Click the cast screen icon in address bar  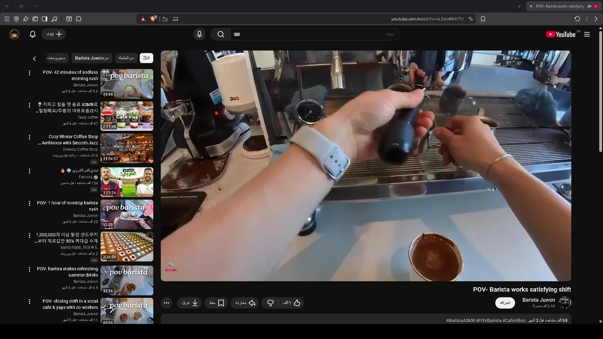pyautogui.click(x=175, y=19)
